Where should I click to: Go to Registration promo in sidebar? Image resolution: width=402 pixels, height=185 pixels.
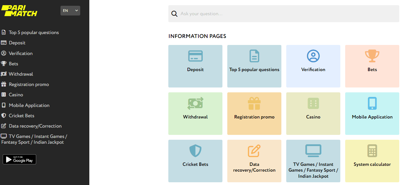29,84
